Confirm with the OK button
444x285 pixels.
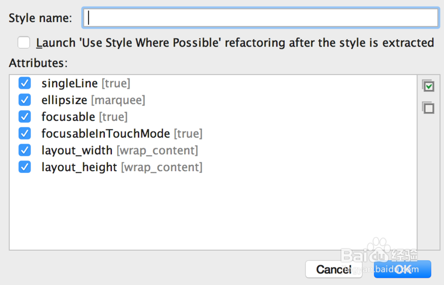click(x=402, y=269)
